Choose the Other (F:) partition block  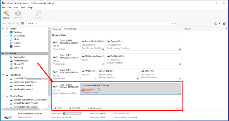coord(161,74)
